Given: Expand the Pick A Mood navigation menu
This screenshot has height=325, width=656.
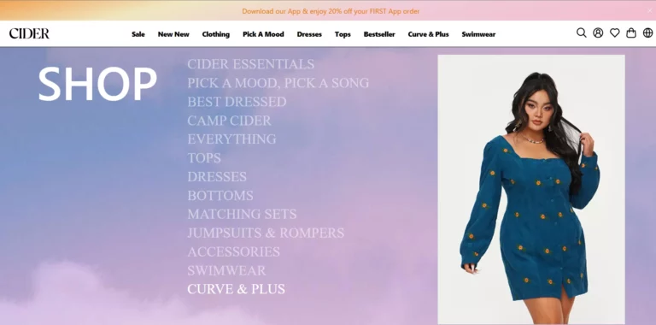Looking at the screenshot, I should coord(263,34).
